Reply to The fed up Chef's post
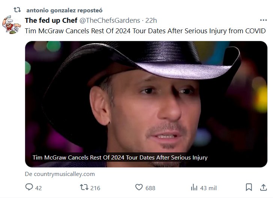 tap(29, 188)
